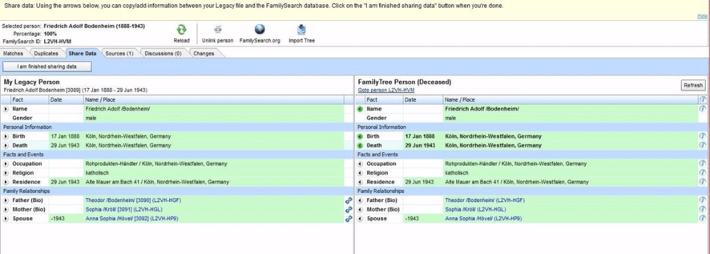Click the Reload icon
Viewport: 710px width, 254px height.
coord(181,30)
